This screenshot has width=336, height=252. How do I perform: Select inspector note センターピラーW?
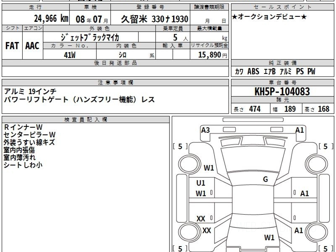point(30,135)
